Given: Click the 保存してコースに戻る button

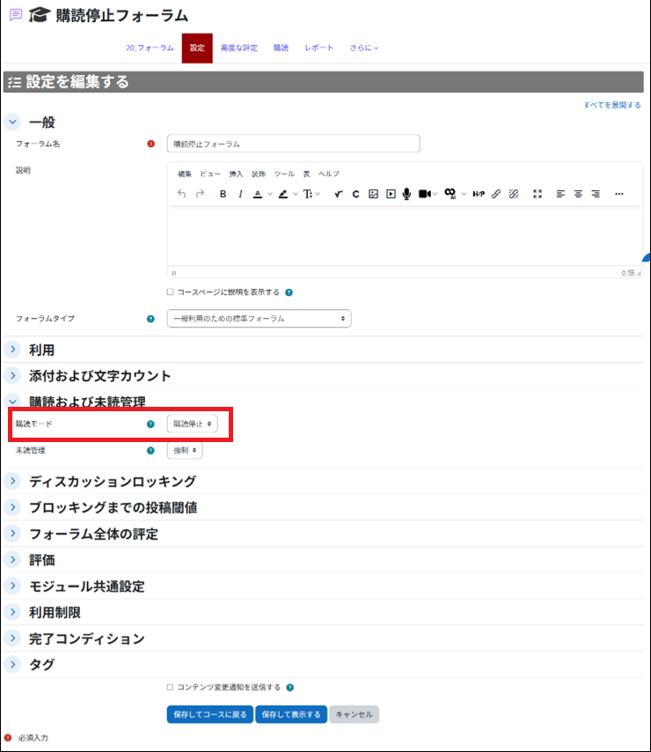Looking at the screenshot, I should click(x=209, y=714).
